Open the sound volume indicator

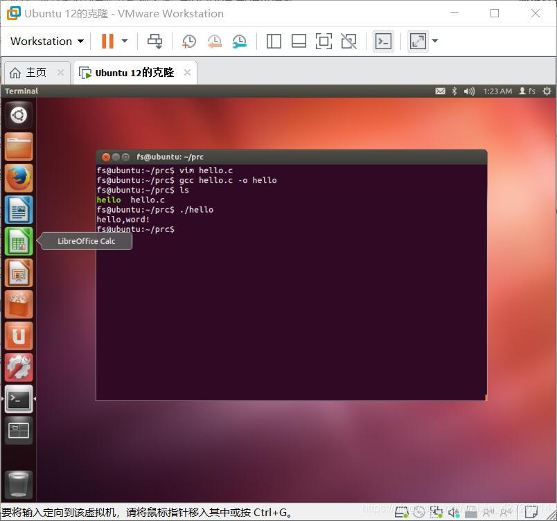[x=469, y=91]
